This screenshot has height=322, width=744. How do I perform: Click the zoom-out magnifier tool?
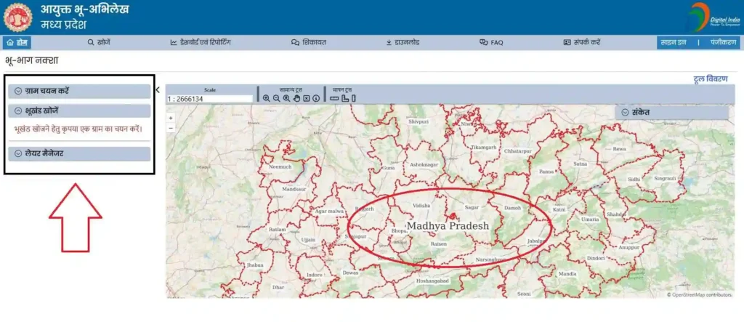(277, 98)
